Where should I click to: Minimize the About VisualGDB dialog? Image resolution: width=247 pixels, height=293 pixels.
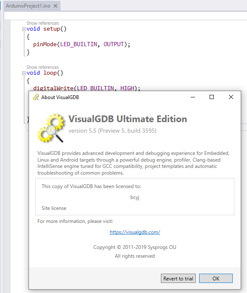point(193,97)
